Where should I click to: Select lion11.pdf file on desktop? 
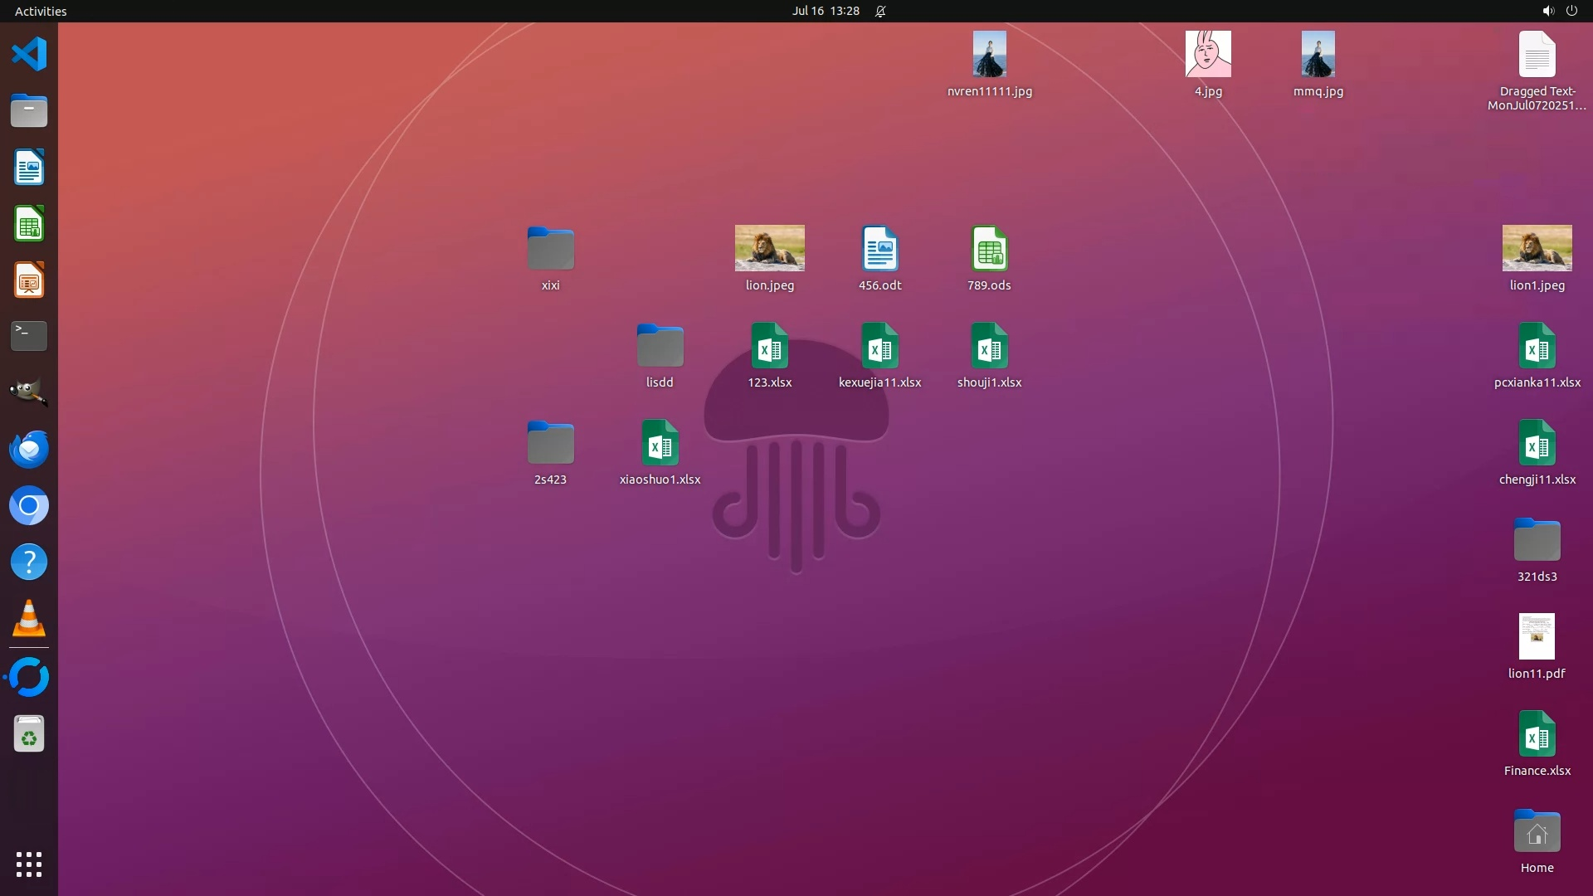pyautogui.click(x=1537, y=637)
